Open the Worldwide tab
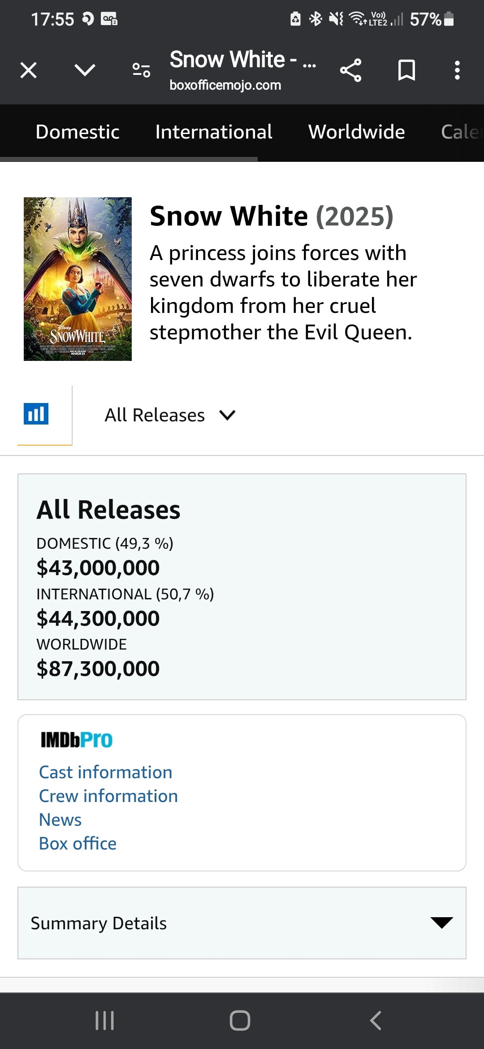 356,132
